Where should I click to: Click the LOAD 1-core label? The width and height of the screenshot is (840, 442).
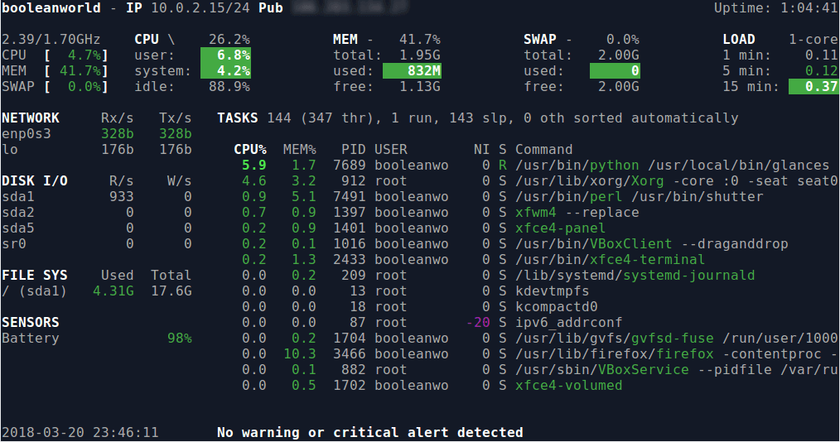[x=813, y=40]
